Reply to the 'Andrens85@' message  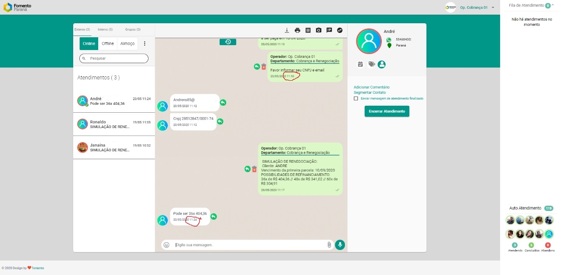(223, 102)
